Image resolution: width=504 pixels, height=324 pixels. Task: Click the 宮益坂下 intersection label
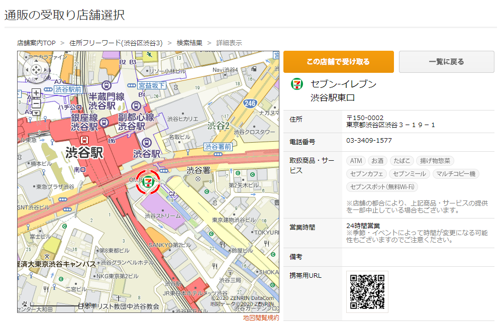[152, 85]
